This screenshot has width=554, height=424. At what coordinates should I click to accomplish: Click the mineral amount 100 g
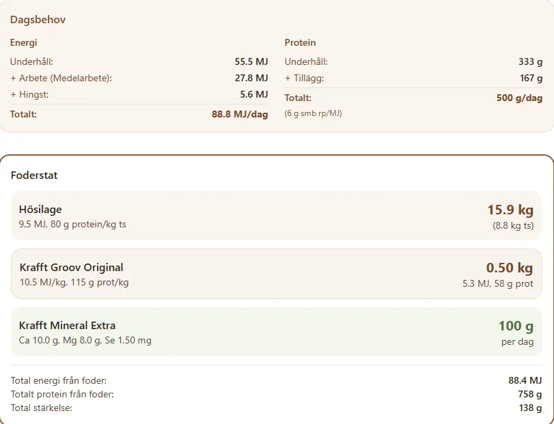516,326
